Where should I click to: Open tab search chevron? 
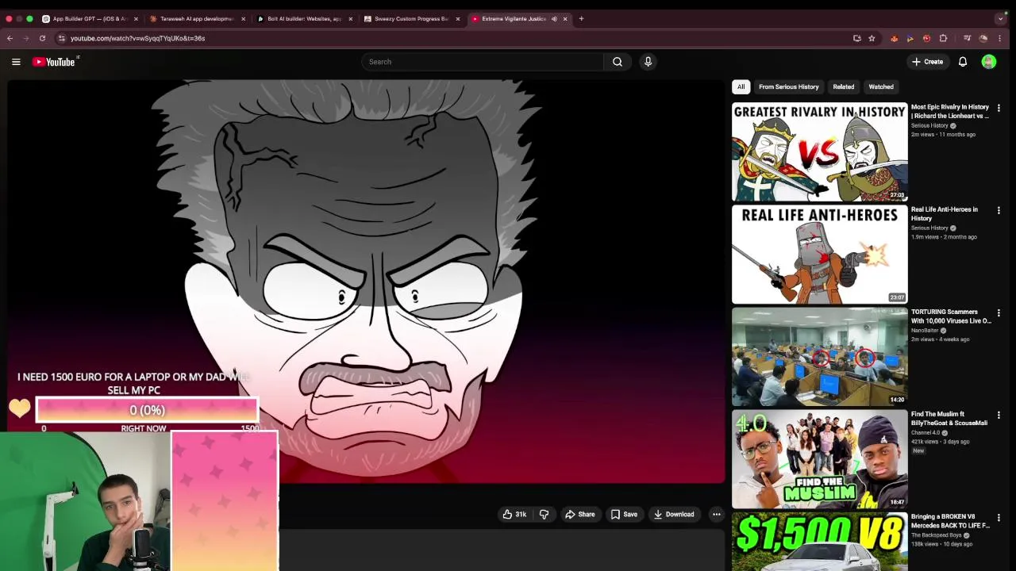point(1000,18)
